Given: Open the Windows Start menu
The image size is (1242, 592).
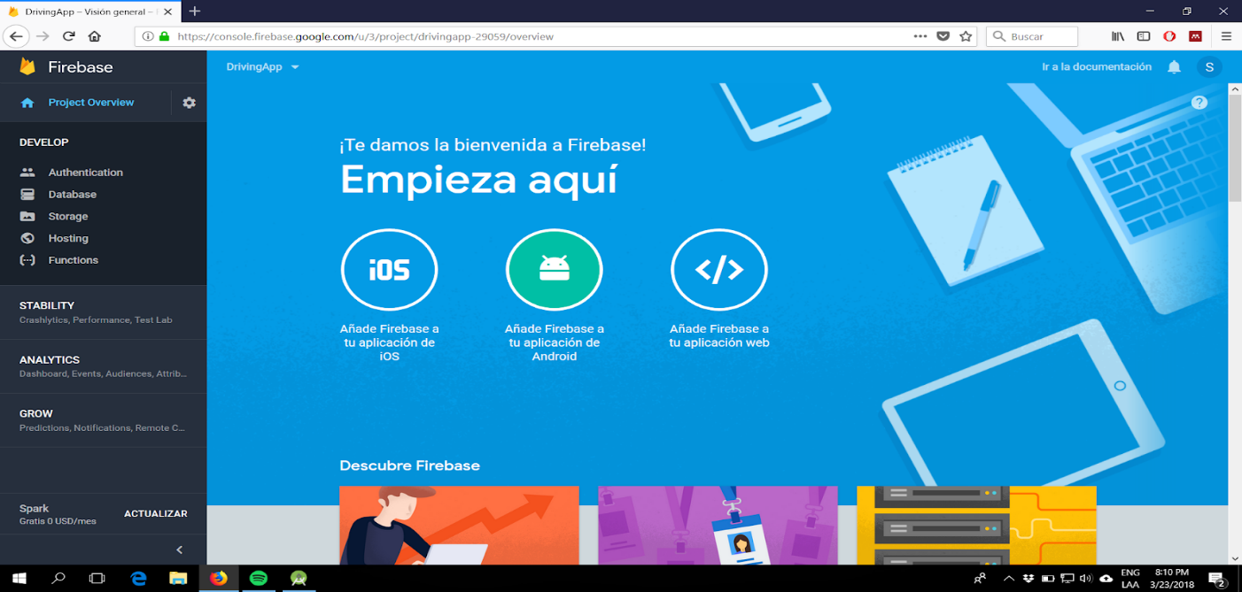Looking at the screenshot, I should click(19, 579).
